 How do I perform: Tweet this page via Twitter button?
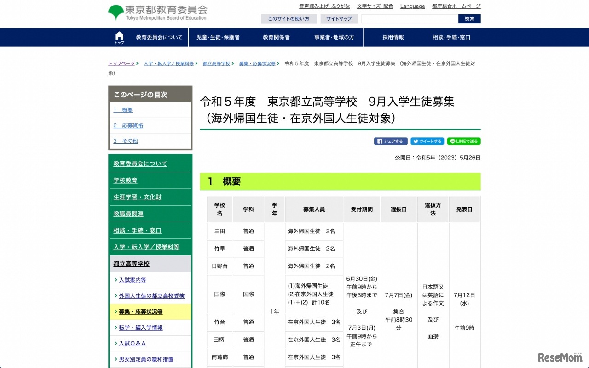coord(427,142)
